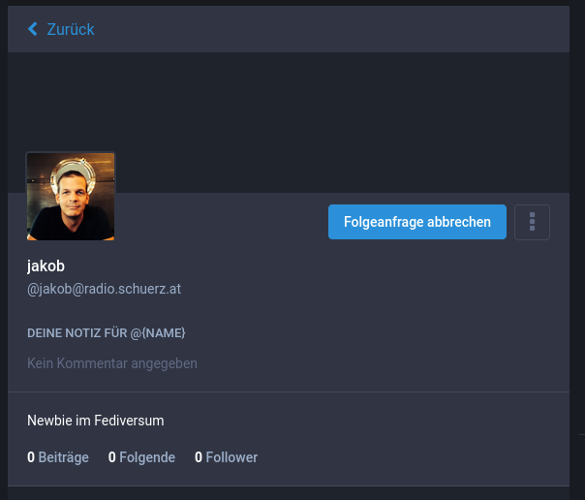Show the 0 Follower list
This screenshot has height=500, width=585.
click(226, 457)
